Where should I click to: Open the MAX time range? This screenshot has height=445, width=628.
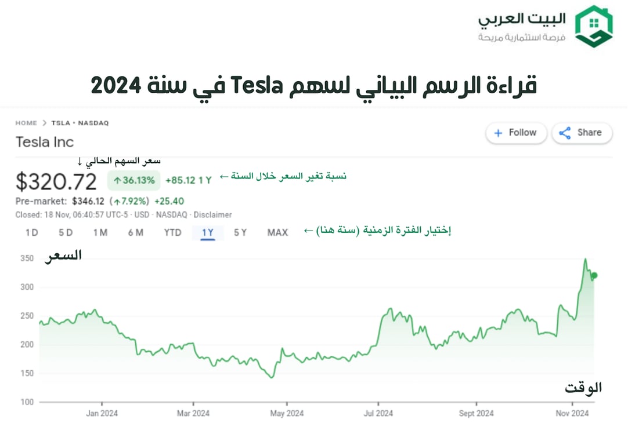tap(277, 232)
